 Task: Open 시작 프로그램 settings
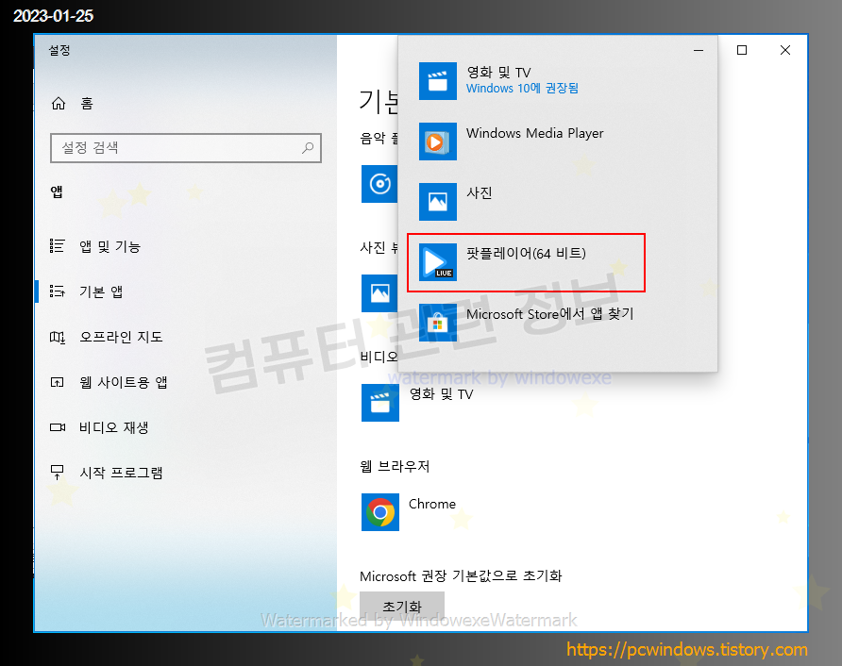tap(185, 473)
